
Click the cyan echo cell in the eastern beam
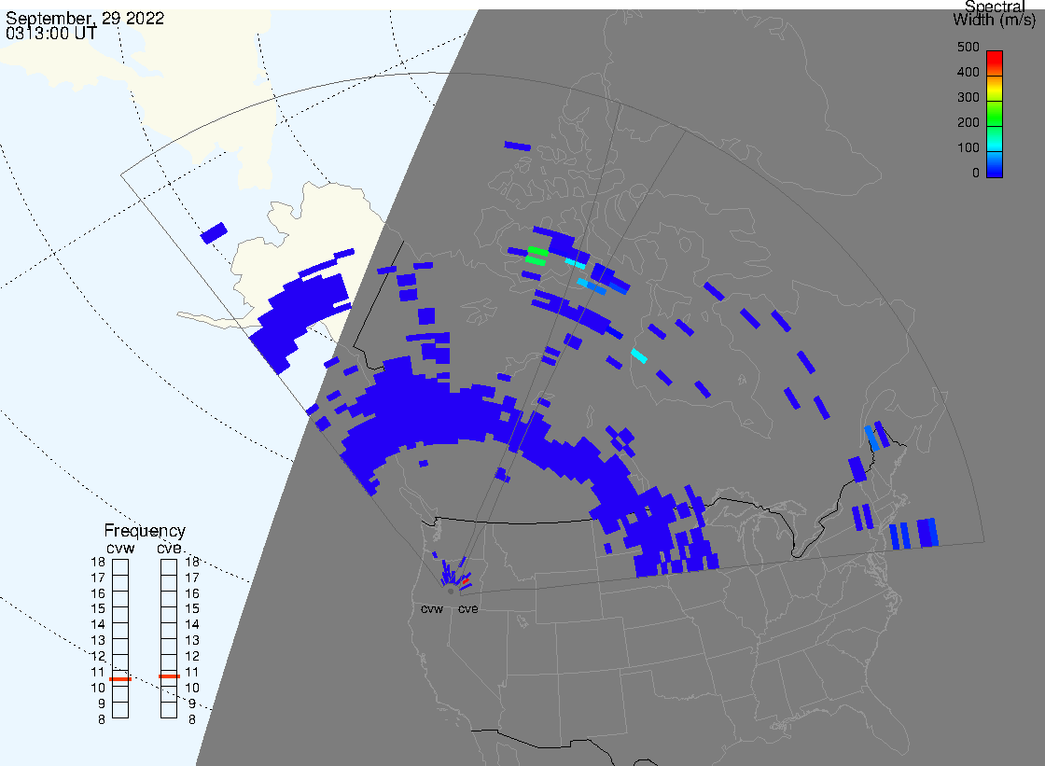(638, 356)
